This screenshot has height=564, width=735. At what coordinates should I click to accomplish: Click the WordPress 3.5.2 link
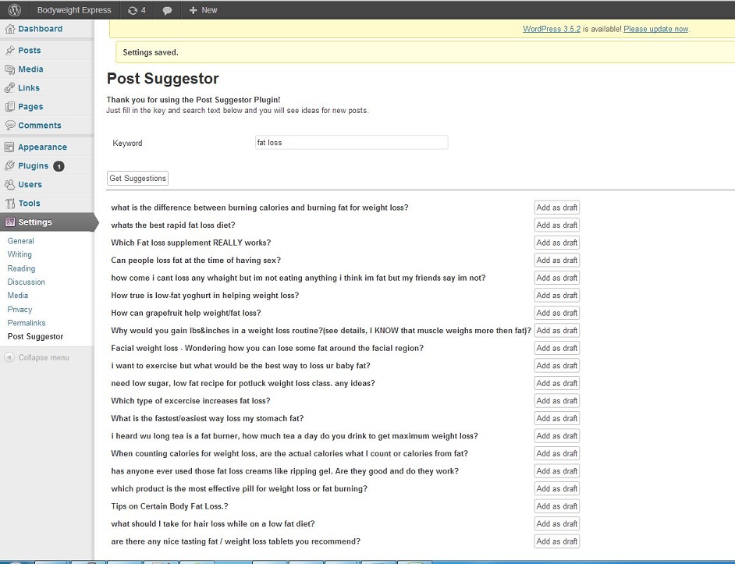[552, 29]
